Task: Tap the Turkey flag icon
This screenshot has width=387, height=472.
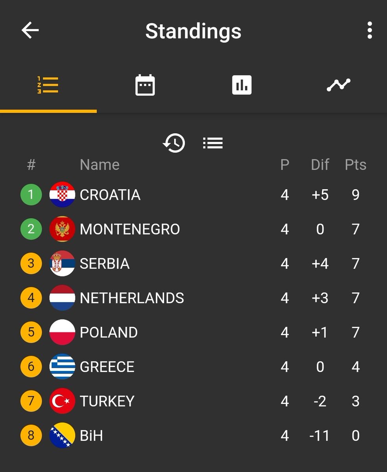Action: pyautogui.click(x=62, y=401)
